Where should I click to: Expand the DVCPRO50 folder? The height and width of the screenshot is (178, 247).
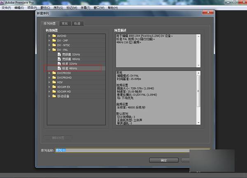[49, 73]
